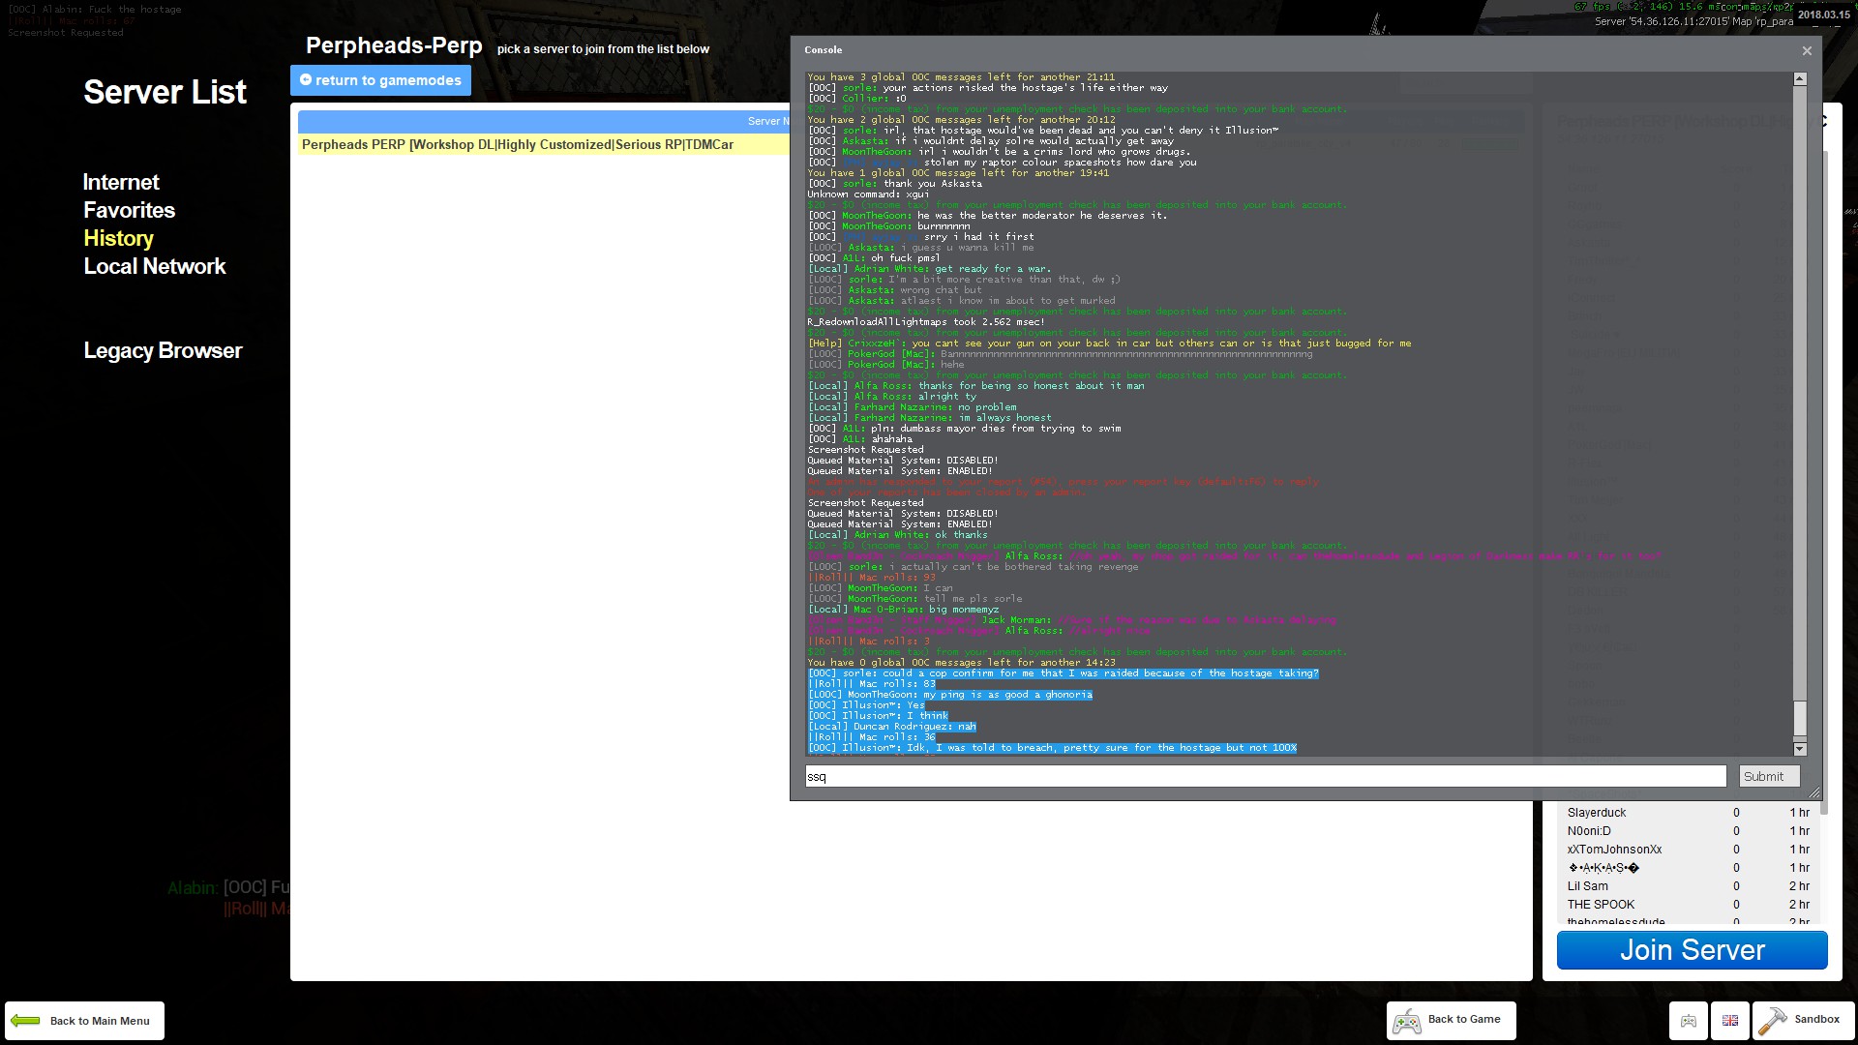The width and height of the screenshot is (1858, 1045).
Task: Select the Internet server tab
Action: tap(121, 182)
